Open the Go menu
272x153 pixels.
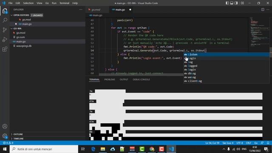point(47,3)
